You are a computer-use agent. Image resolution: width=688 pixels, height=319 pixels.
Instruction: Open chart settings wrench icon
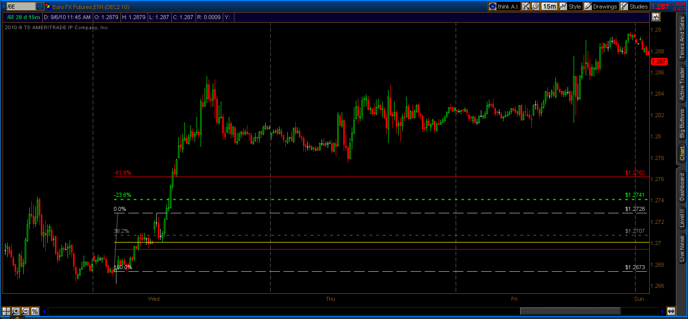(536, 7)
